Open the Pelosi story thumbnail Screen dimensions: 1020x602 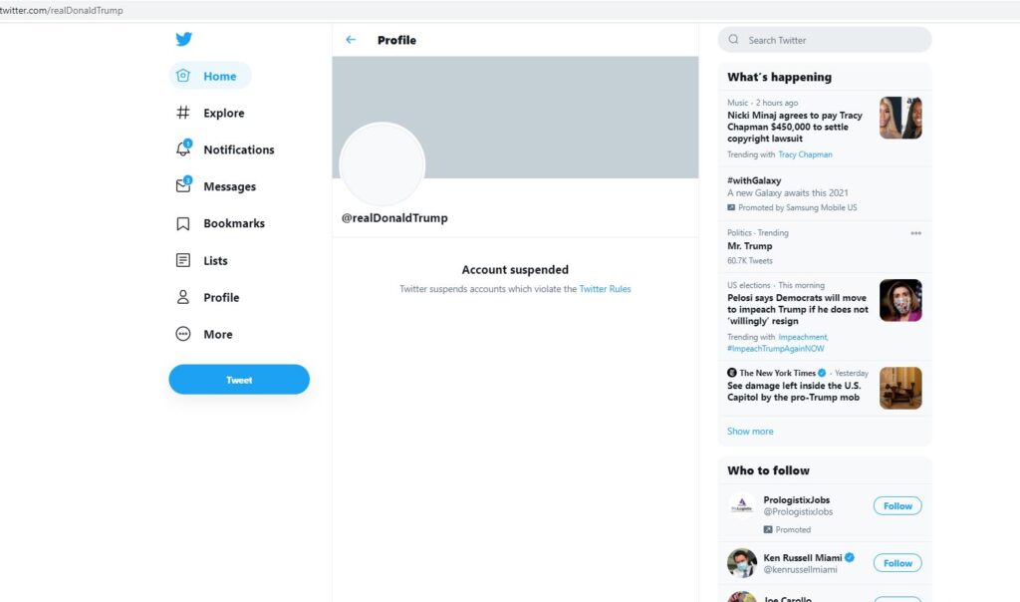(x=900, y=300)
